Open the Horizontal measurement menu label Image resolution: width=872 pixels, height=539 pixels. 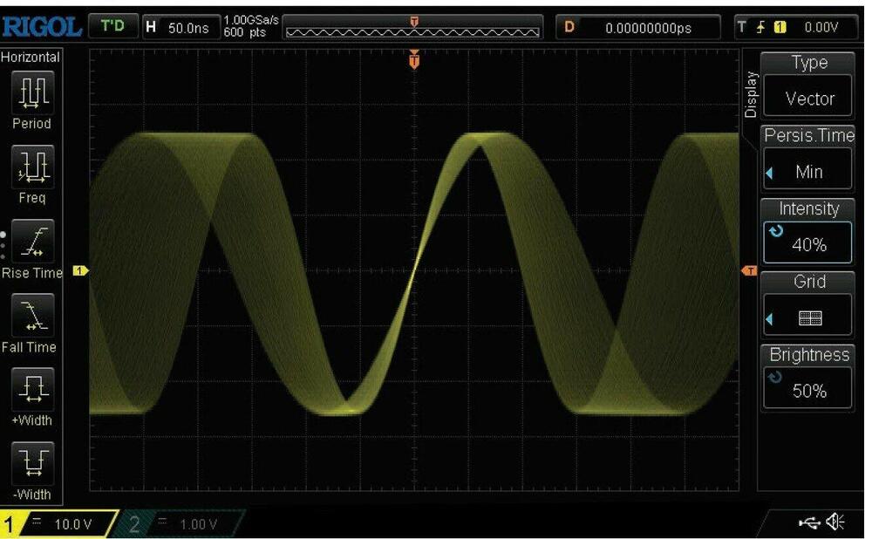(x=31, y=58)
